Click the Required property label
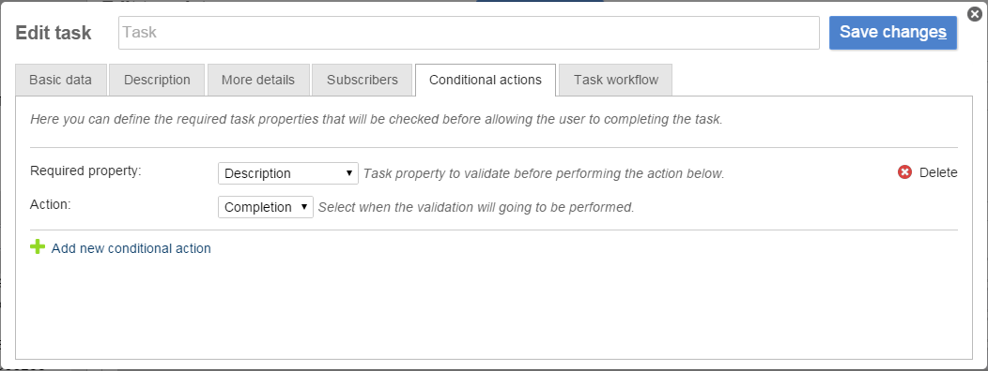The width and height of the screenshot is (988, 371). 85,171
